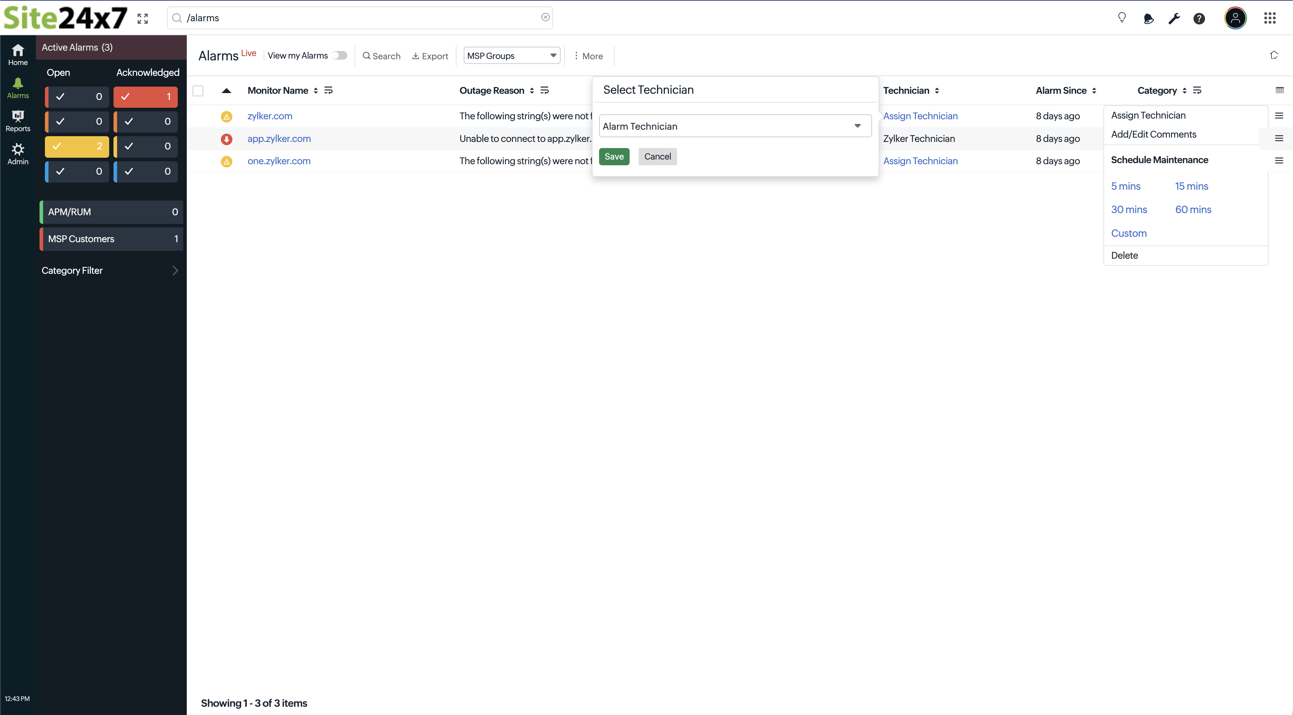Choose Add/Edit Comments in the menu
This screenshot has height=715, width=1293.
click(1153, 135)
